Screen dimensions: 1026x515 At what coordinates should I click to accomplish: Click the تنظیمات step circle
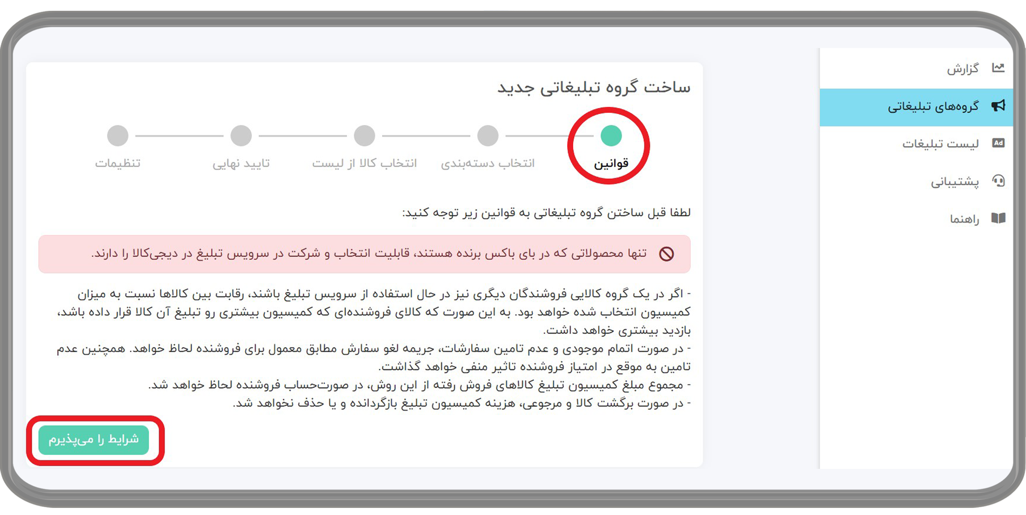pos(118,135)
